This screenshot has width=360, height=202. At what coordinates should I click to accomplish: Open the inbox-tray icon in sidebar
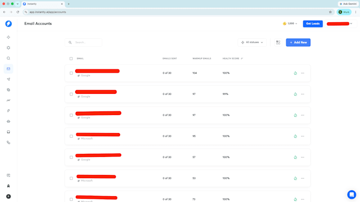click(x=8, y=132)
